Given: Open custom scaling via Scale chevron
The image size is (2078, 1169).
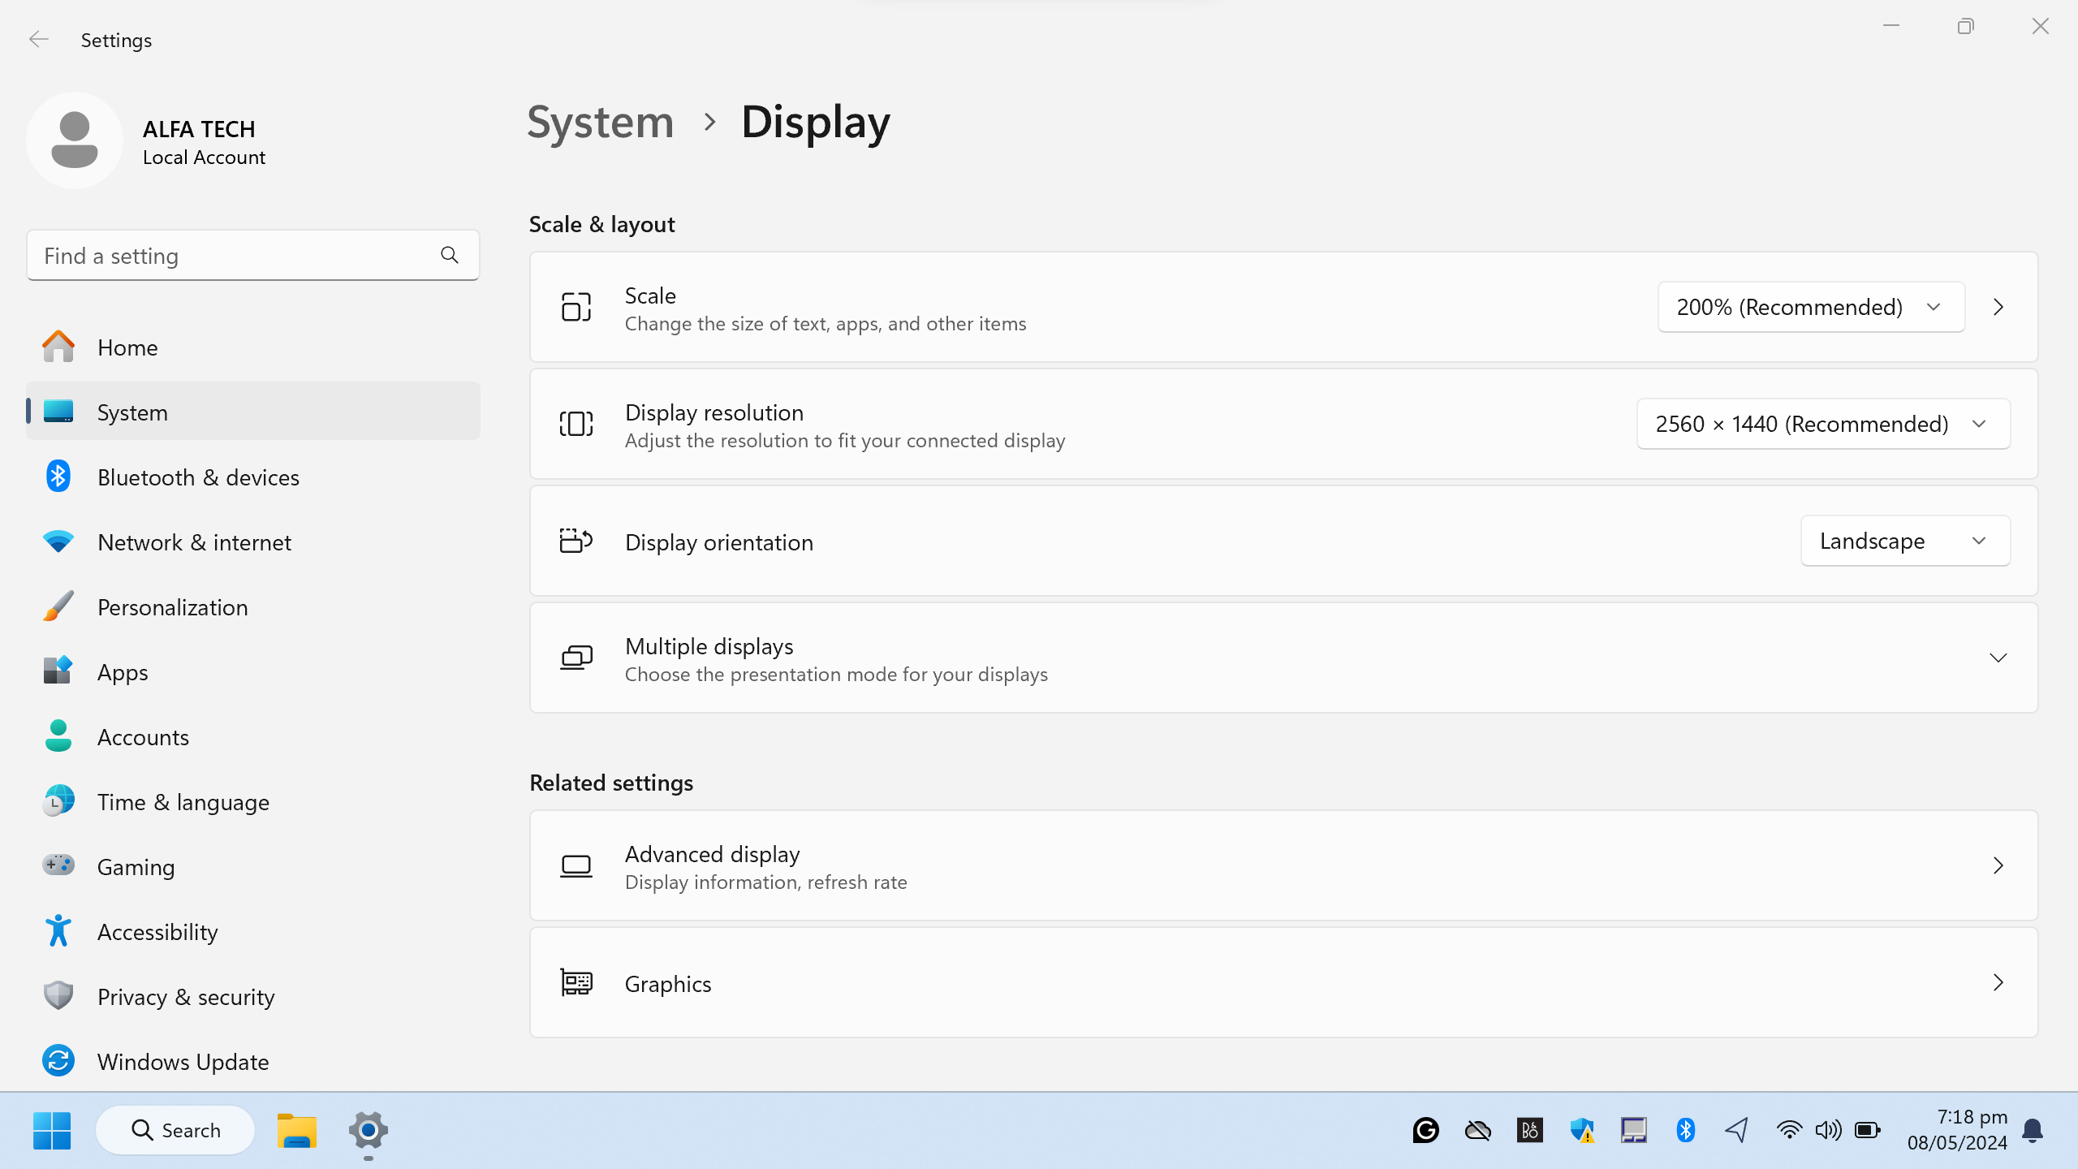Looking at the screenshot, I should (x=1998, y=307).
